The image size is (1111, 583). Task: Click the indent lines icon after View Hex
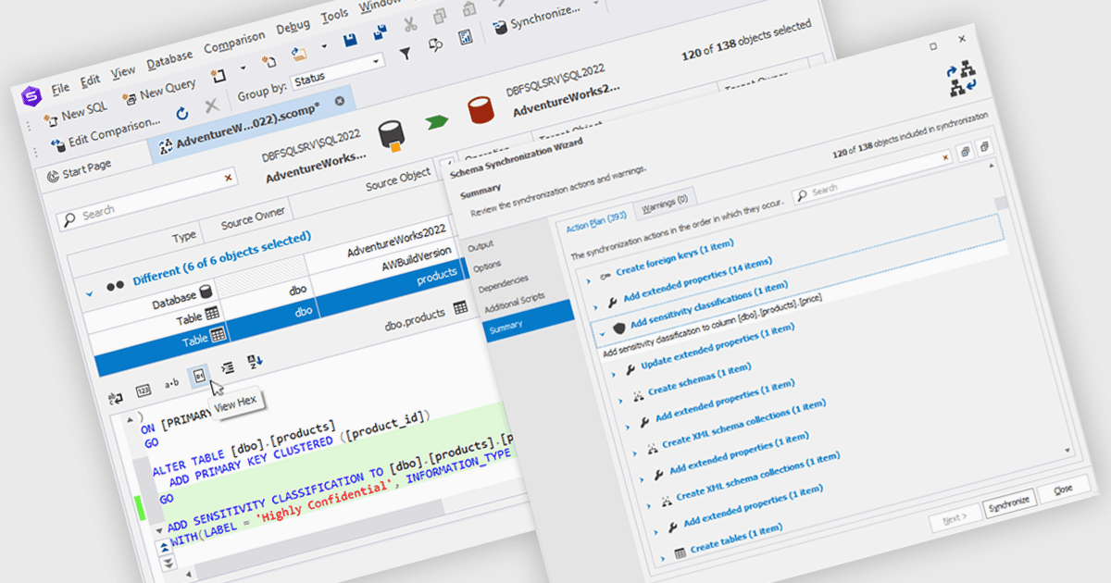(x=228, y=368)
